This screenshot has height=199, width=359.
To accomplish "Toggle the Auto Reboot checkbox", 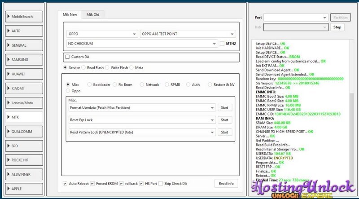I will (66, 183).
